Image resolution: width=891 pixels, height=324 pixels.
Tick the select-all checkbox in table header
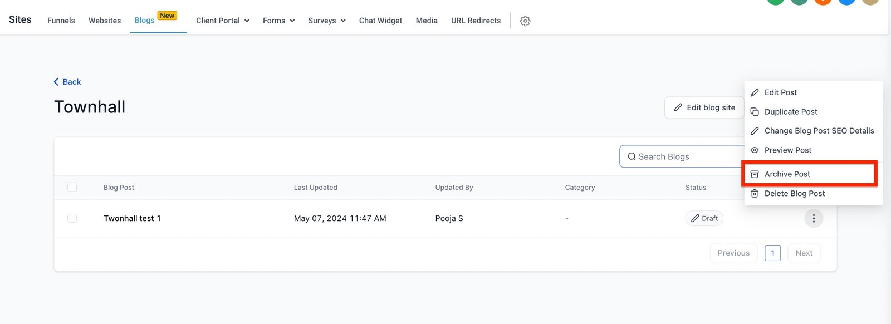[72, 187]
